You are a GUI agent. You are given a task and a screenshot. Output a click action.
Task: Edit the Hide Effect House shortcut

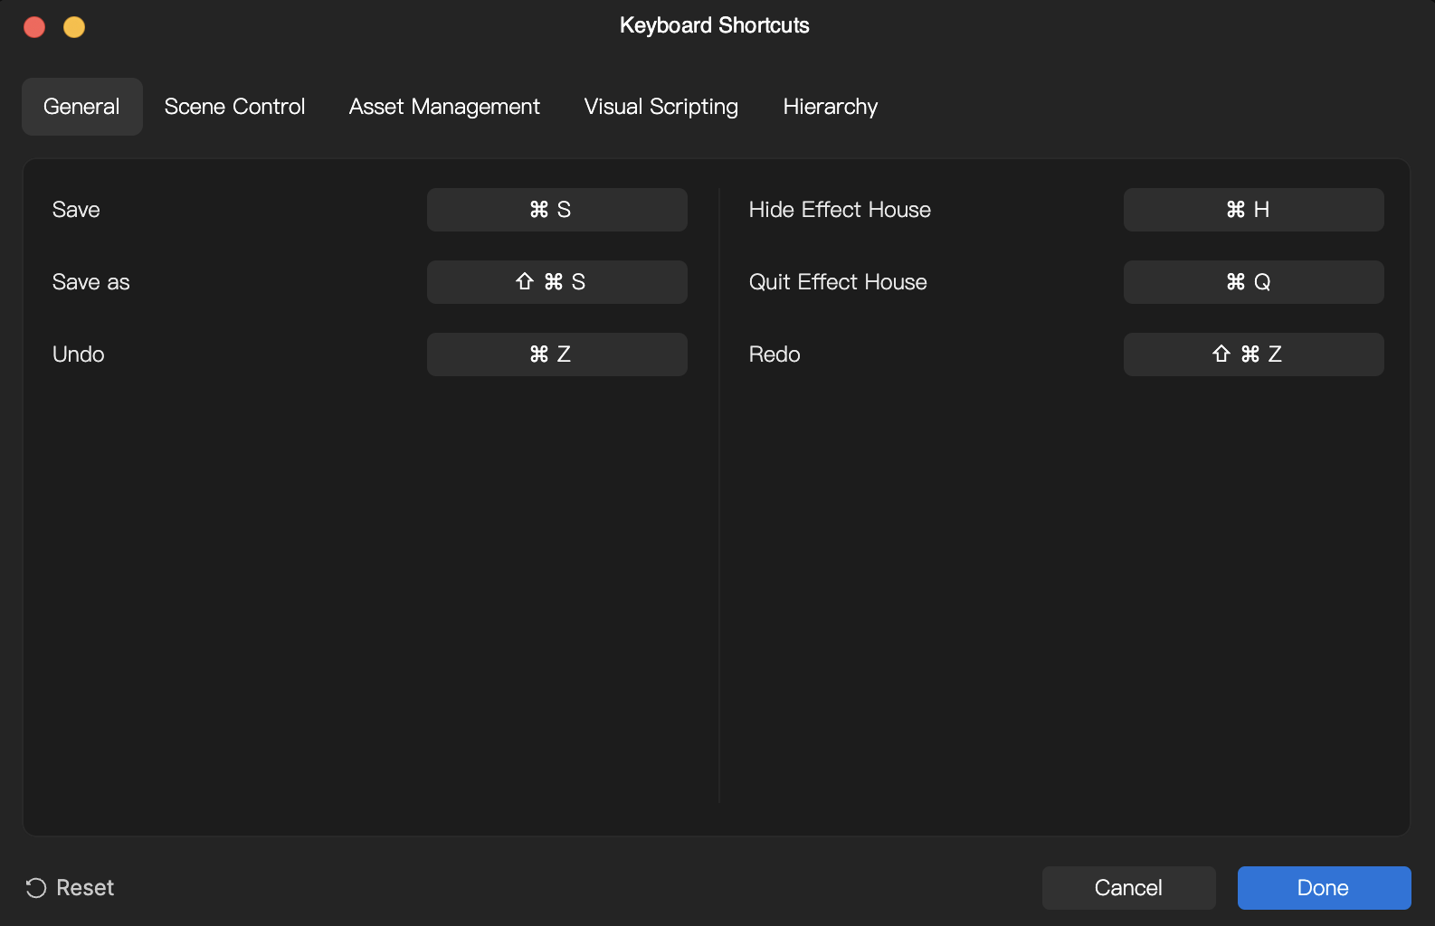pos(1254,210)
